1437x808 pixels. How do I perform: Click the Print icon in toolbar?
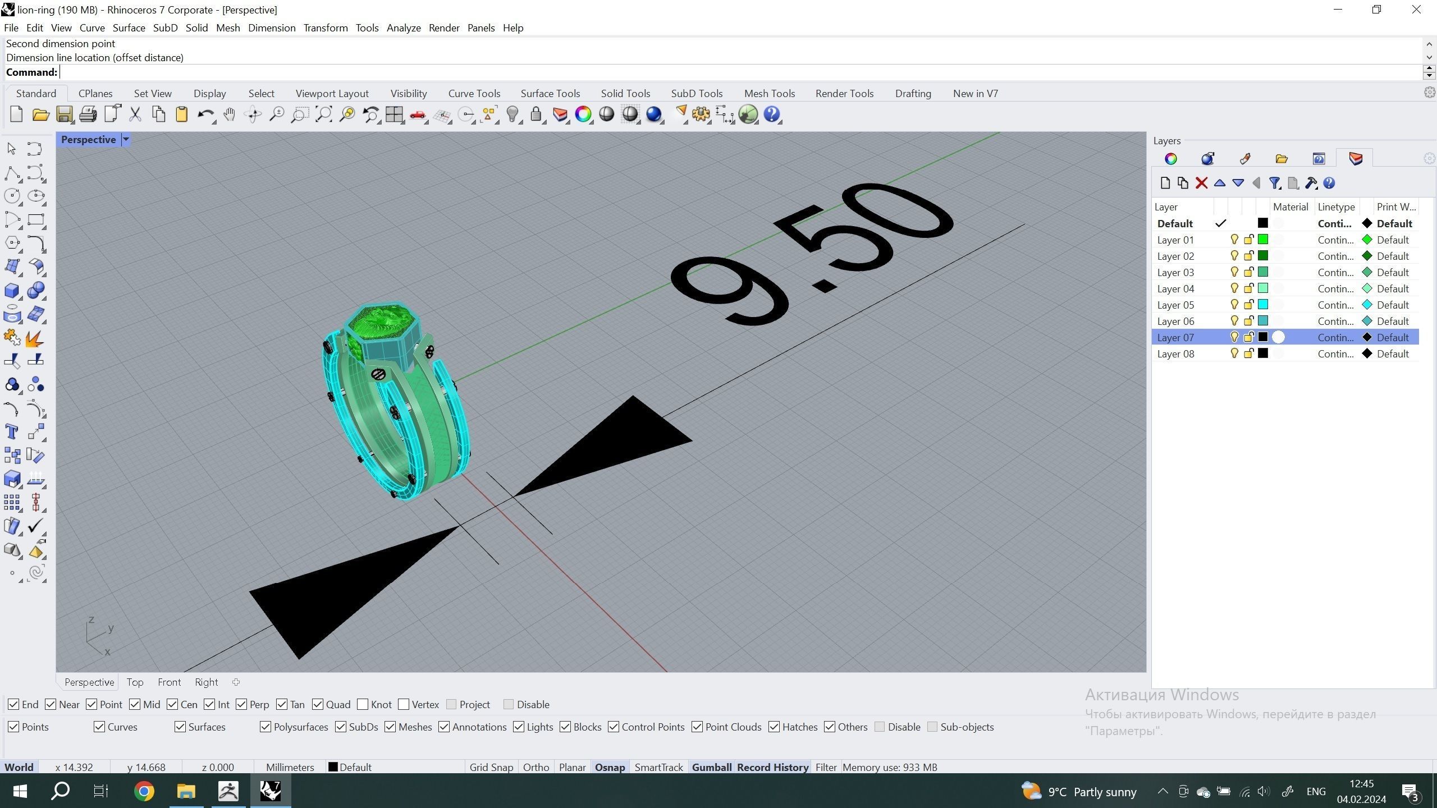point(88,114)
